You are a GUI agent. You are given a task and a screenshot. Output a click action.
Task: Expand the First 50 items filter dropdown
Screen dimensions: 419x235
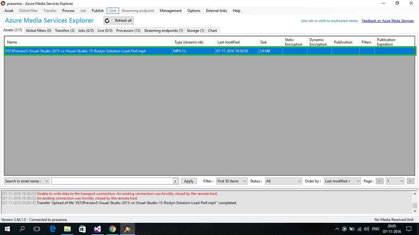click(232, 181)
